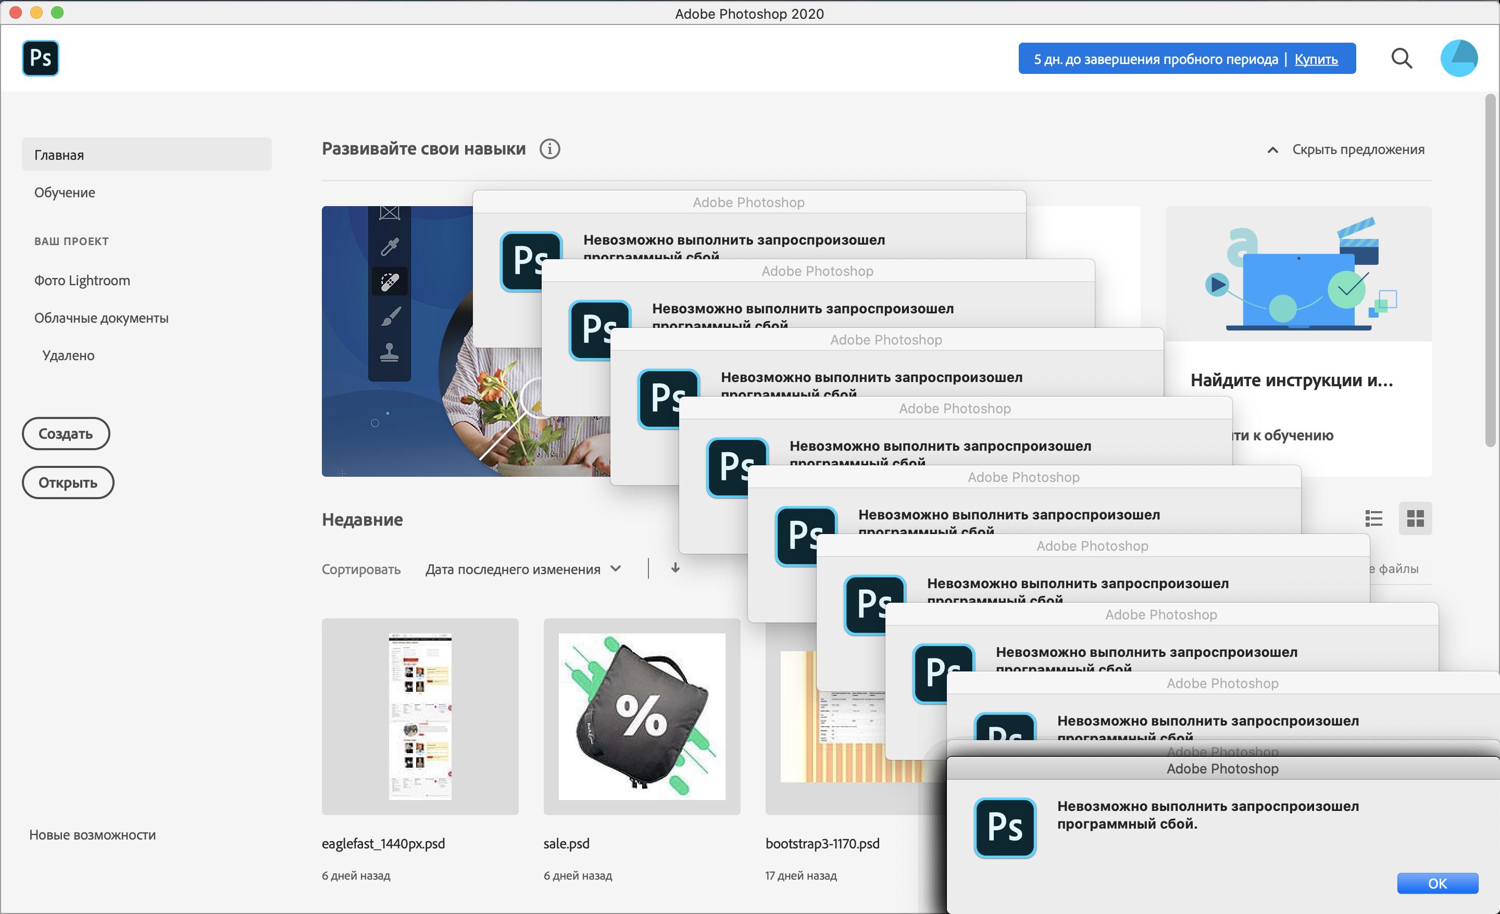The width and height of the screenshot is (1500, 914).
Task: Click the trial period banner text
Action: coord(1155,59)
